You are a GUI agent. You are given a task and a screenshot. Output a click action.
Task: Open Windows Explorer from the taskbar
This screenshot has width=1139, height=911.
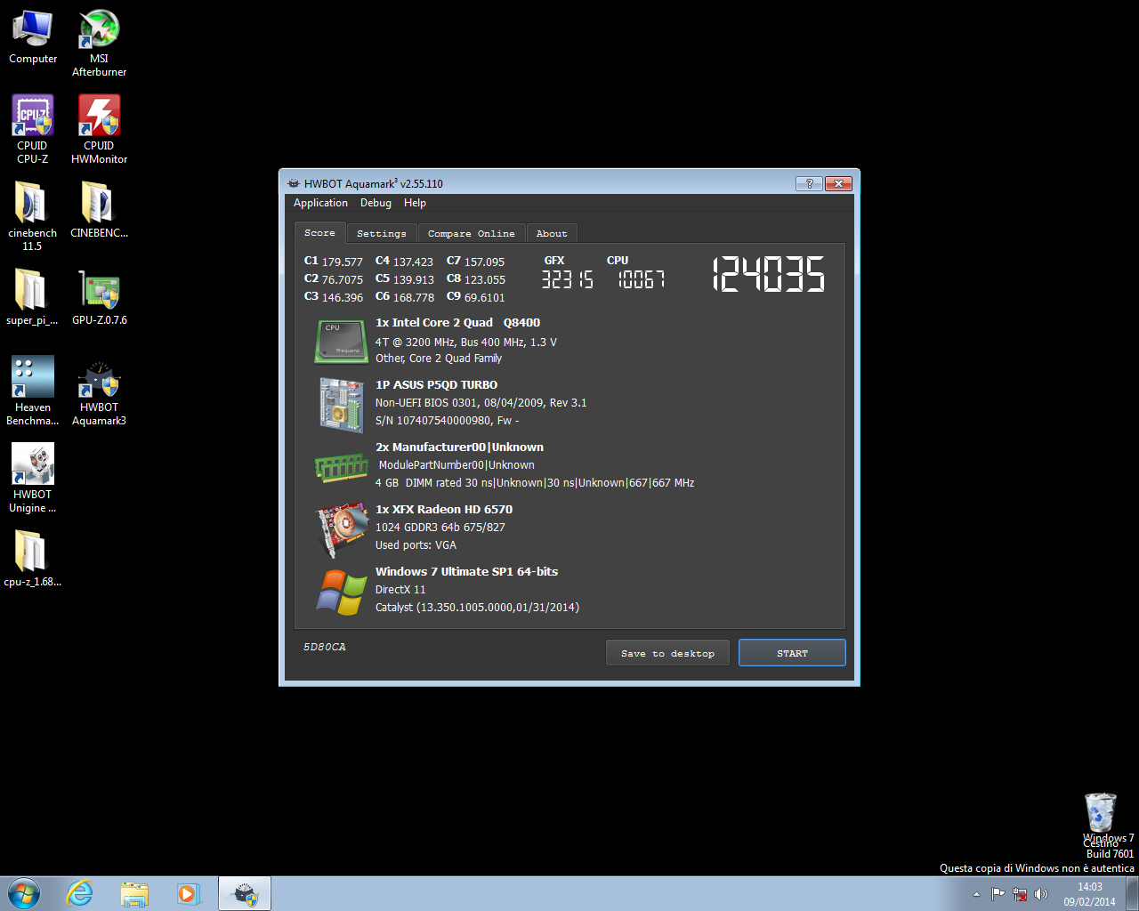[x=134, y=893]
